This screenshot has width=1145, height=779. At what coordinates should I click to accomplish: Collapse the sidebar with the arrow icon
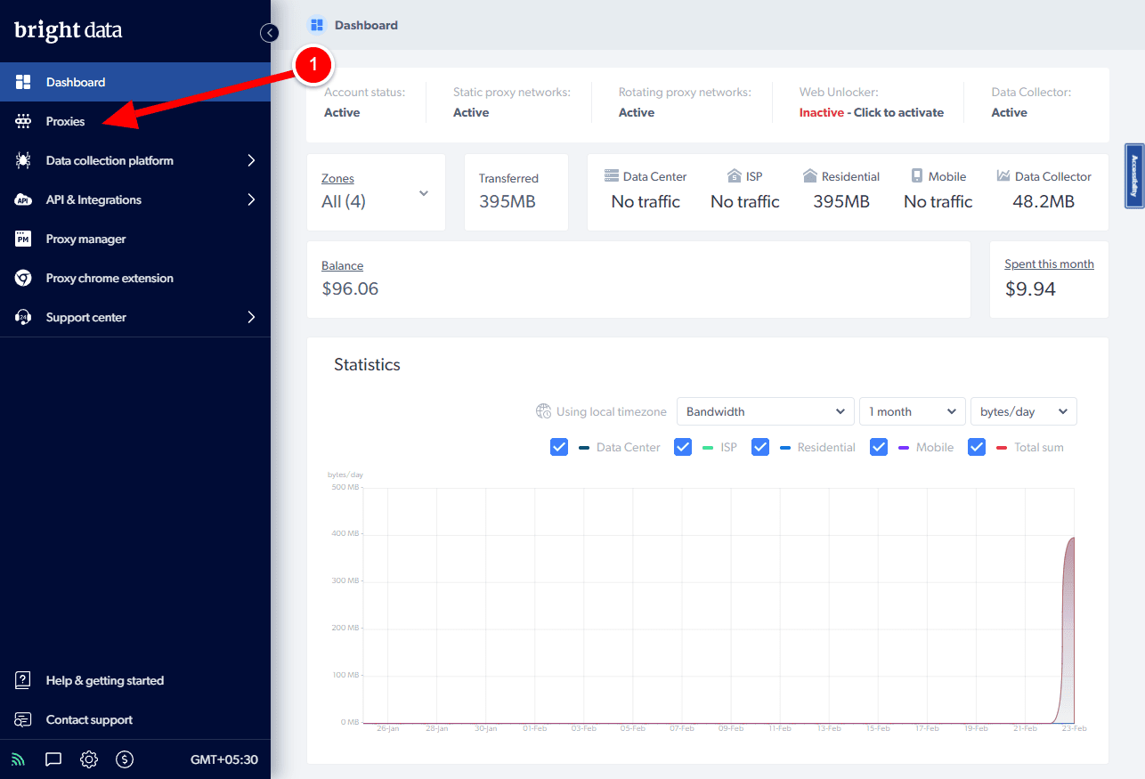click(269, 33)
